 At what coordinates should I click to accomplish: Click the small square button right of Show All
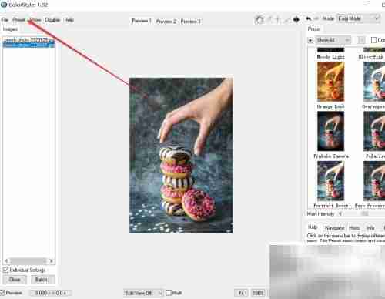[x=362, y=40]
